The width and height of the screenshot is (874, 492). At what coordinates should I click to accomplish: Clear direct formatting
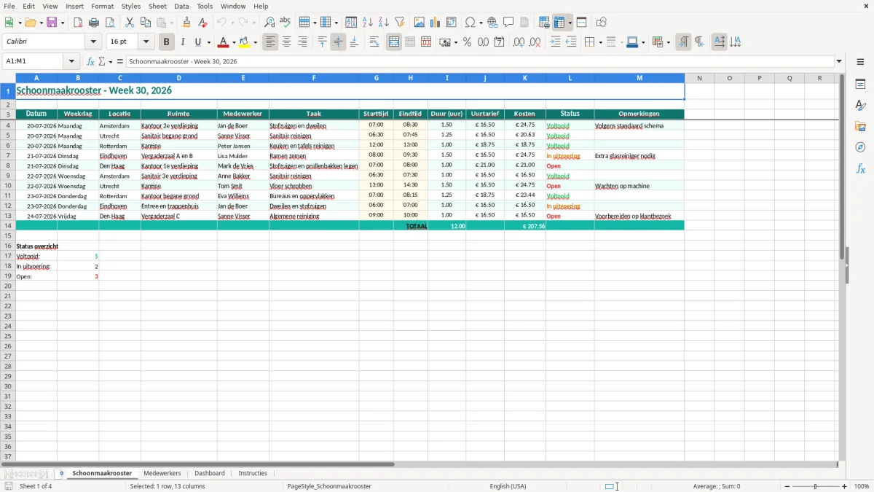pos(202,23)
